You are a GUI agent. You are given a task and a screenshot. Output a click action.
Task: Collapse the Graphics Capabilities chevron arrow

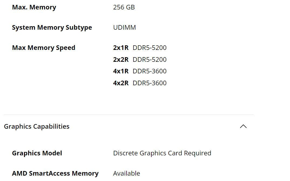point(243,127)
